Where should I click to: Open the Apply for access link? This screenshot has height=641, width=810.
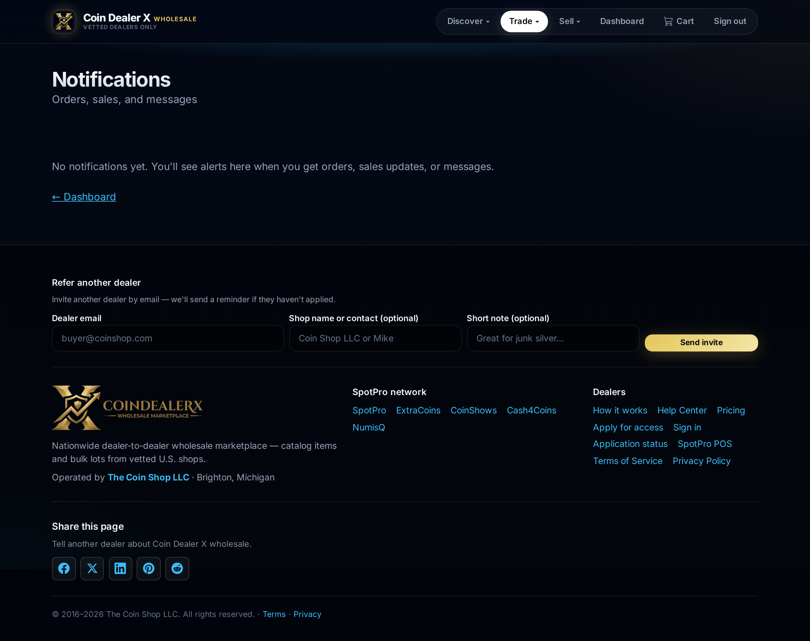(x=628, y=427)
